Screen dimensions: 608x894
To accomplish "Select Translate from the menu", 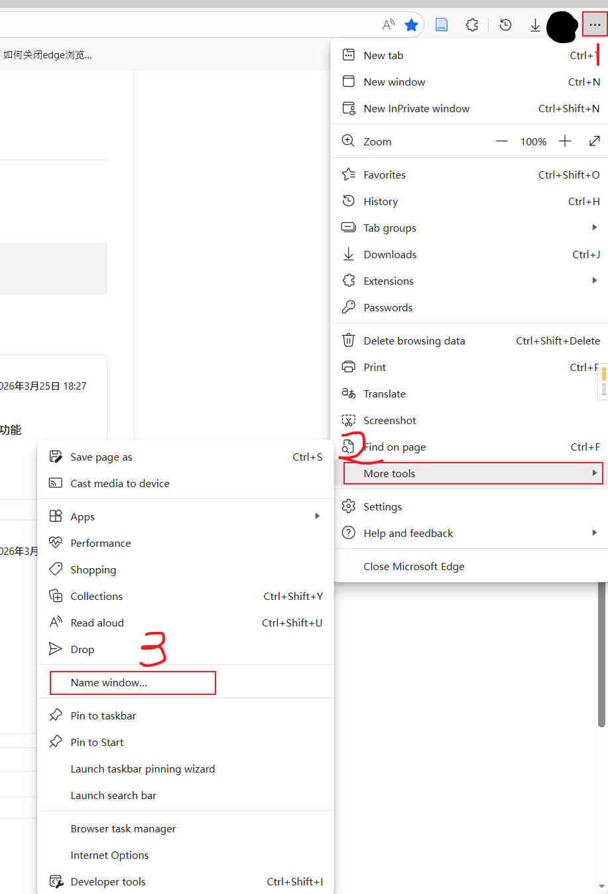I will pos(470,394).
